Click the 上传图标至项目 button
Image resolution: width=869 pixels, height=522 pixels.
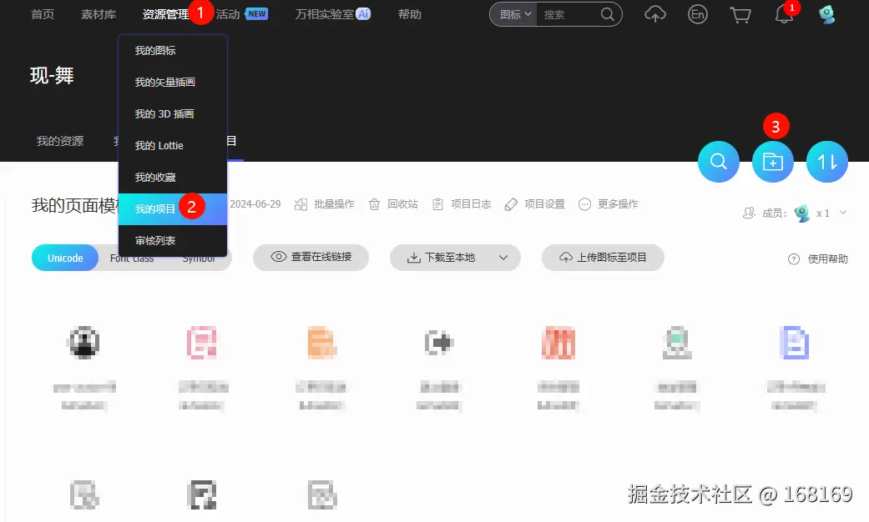(603, 258)
